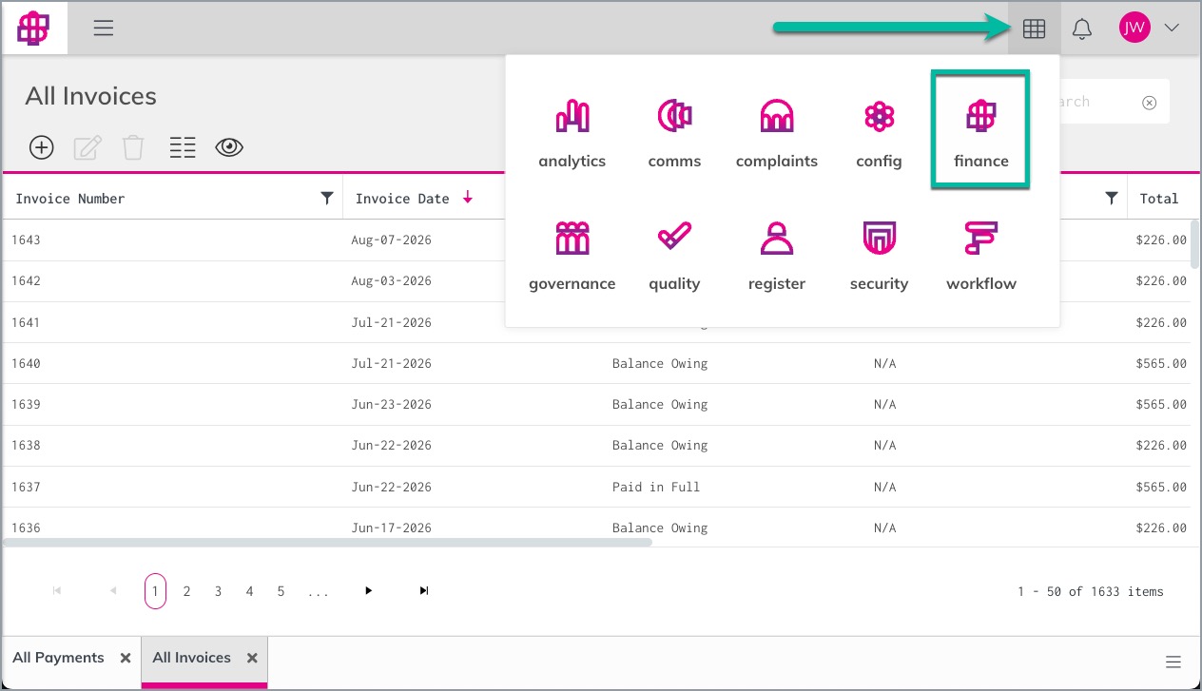Viewport: 1202px width, 691px height.
Task: Select invoice number 1637
Action: [x=26, y=487]
